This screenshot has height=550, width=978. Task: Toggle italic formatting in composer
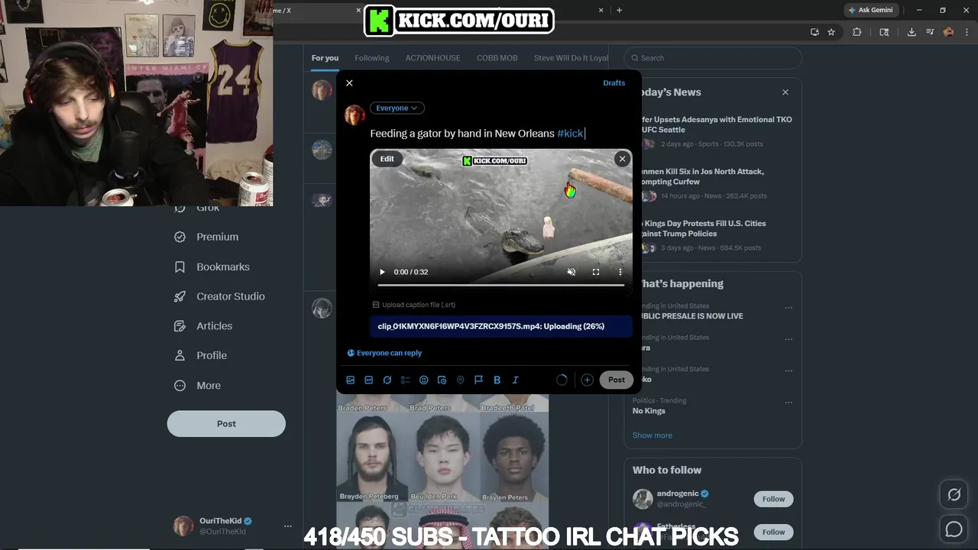pos(516,380)
